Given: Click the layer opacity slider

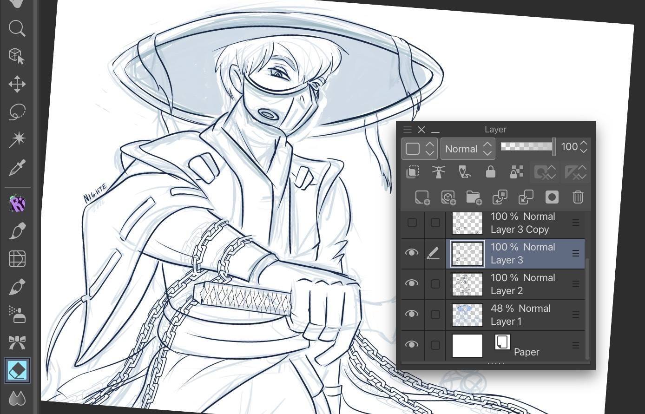Looking at the screenshot, I should 527,147.
